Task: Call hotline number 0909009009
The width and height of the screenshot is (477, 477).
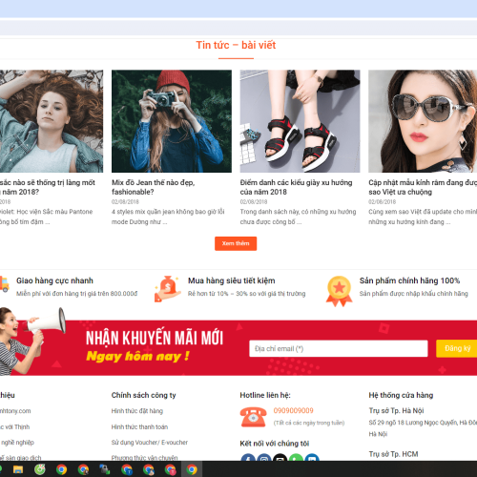Action: click(293, 410)
